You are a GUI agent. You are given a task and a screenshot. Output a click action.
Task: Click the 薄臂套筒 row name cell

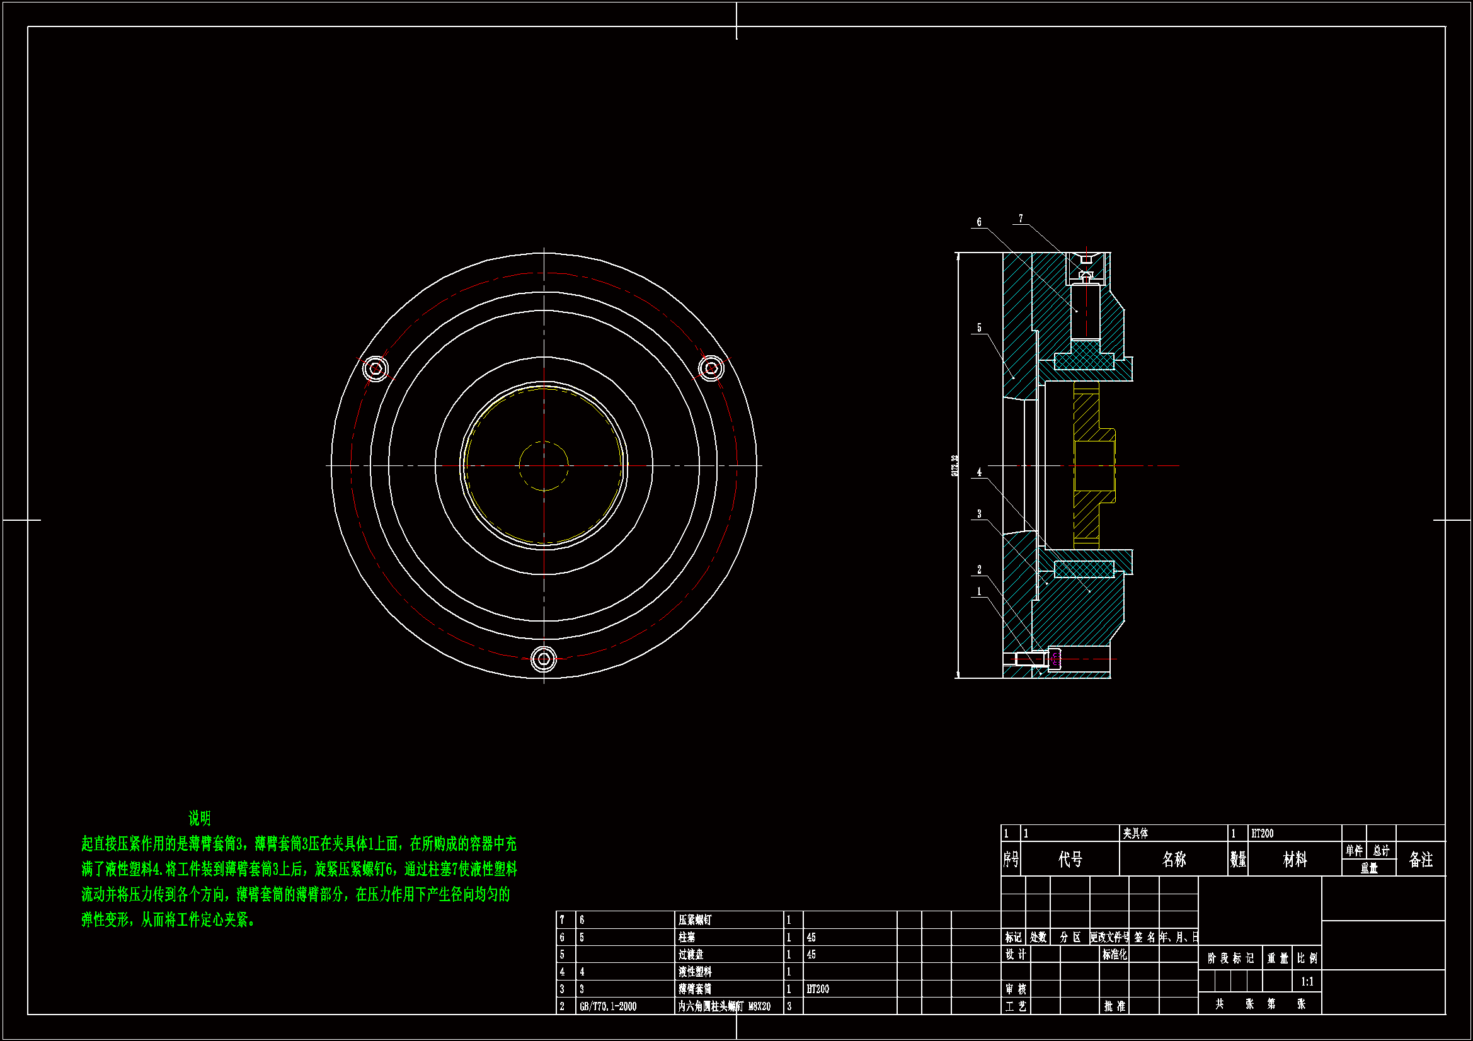[x=695, y=989]
